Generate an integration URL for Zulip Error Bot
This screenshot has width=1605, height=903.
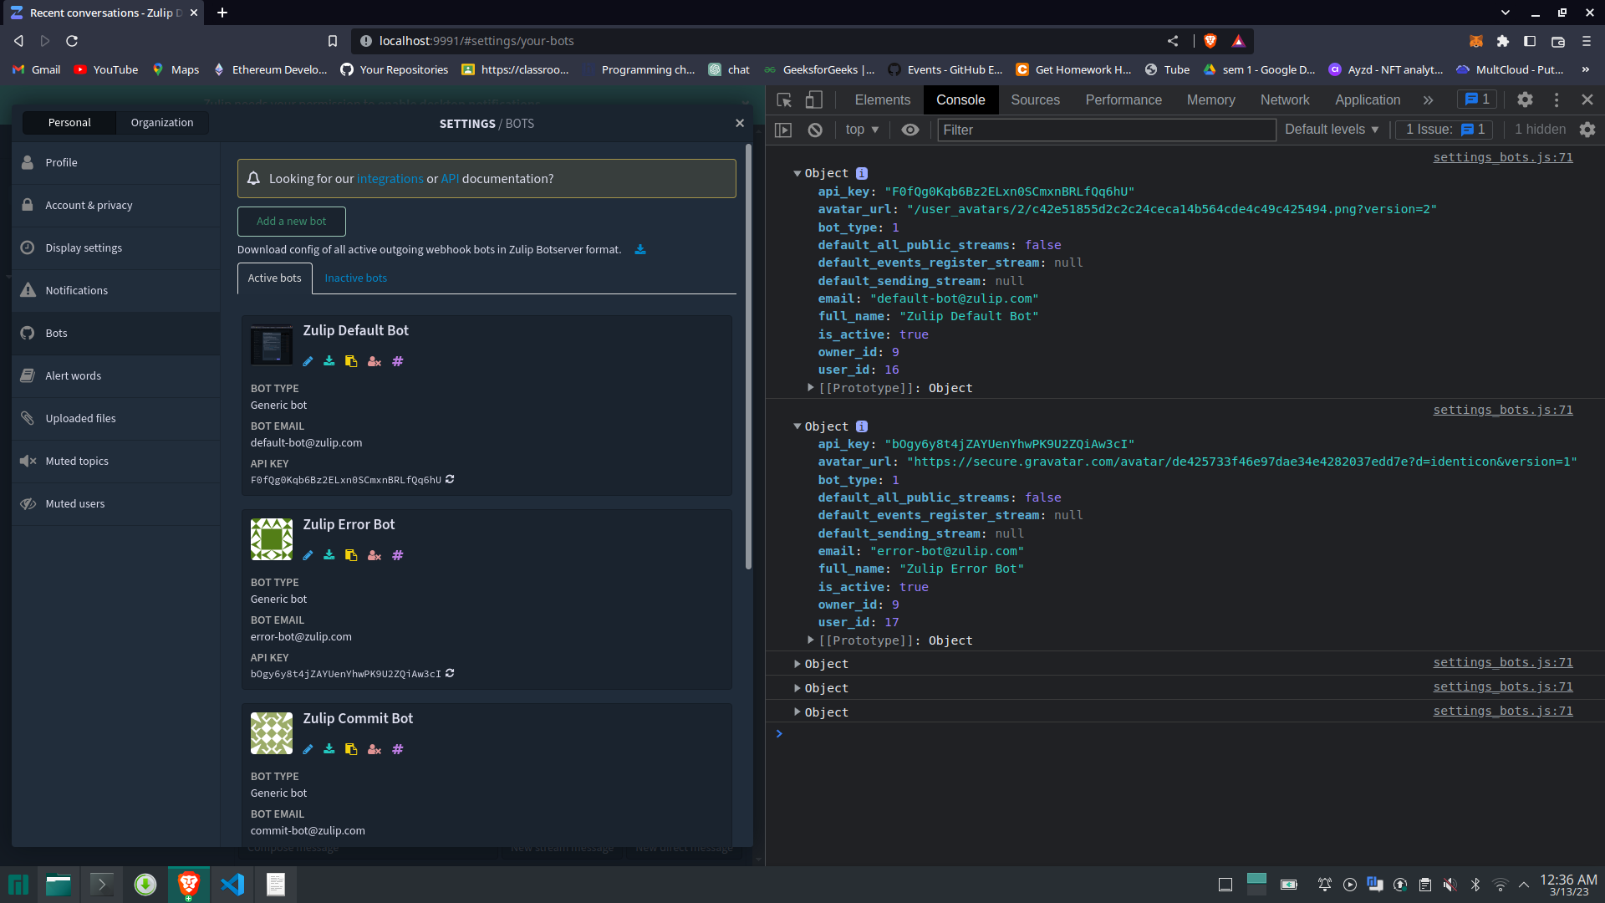[397, 555]
